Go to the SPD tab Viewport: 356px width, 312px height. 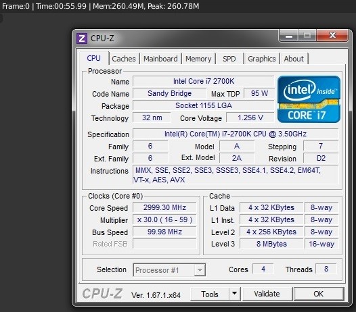tap(229, 59)
